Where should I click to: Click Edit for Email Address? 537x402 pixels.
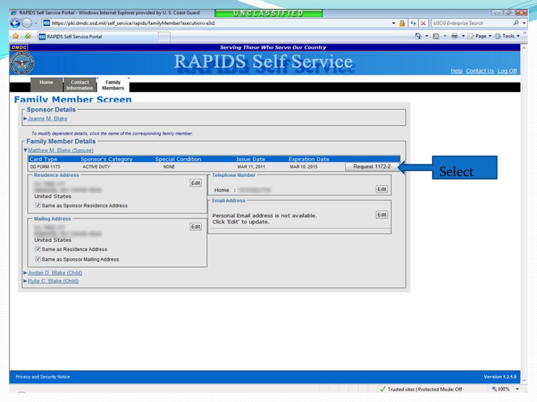coord(382,215)
